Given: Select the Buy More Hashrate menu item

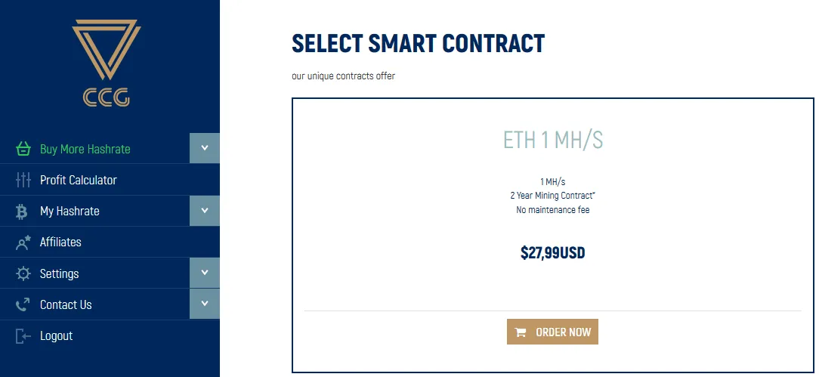Looking at the screenshot, I should 94,149.
